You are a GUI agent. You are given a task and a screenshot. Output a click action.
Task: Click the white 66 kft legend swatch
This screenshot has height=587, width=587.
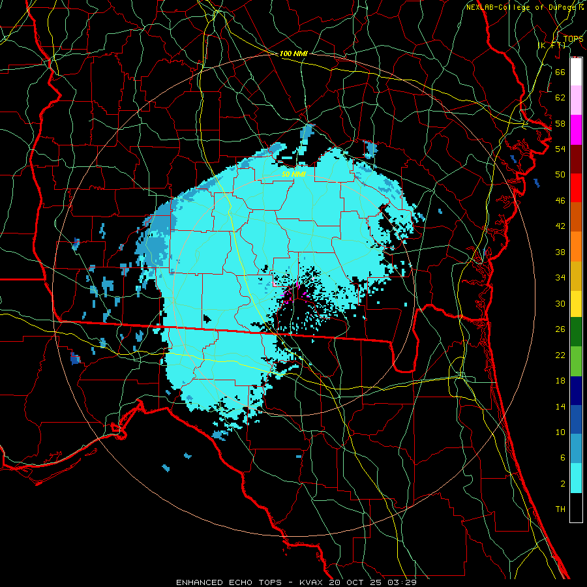pos(576,72)
